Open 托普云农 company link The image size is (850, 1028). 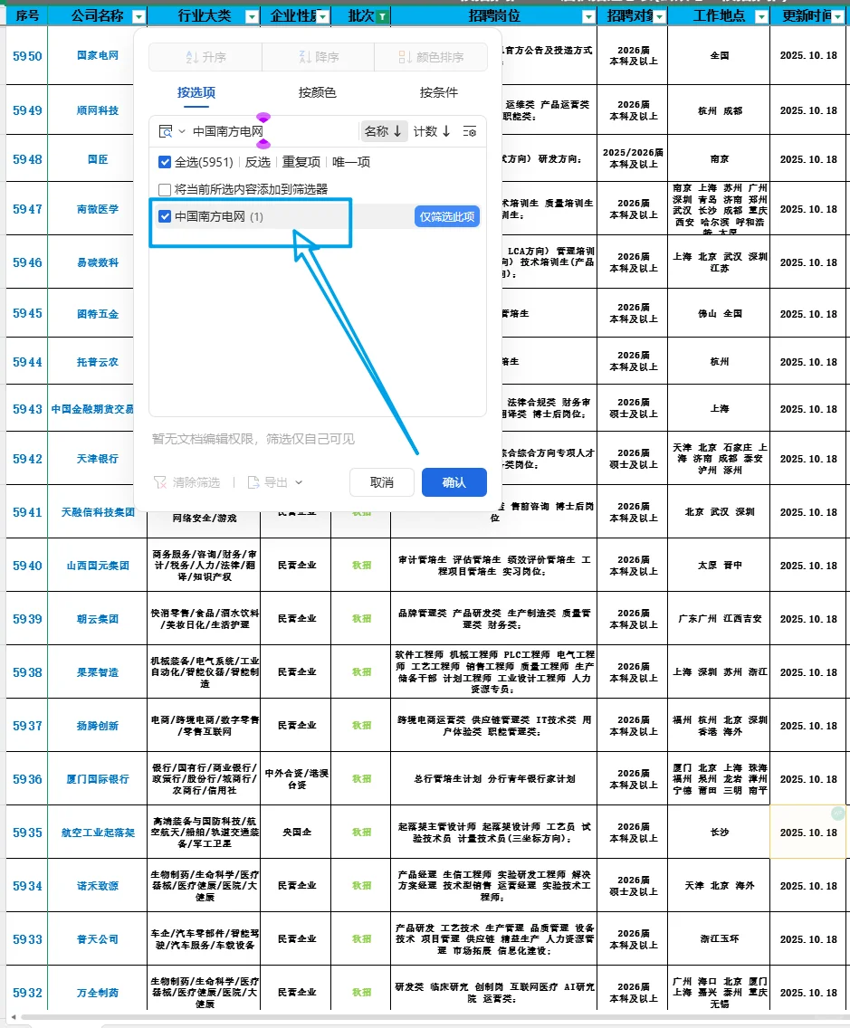98,362
